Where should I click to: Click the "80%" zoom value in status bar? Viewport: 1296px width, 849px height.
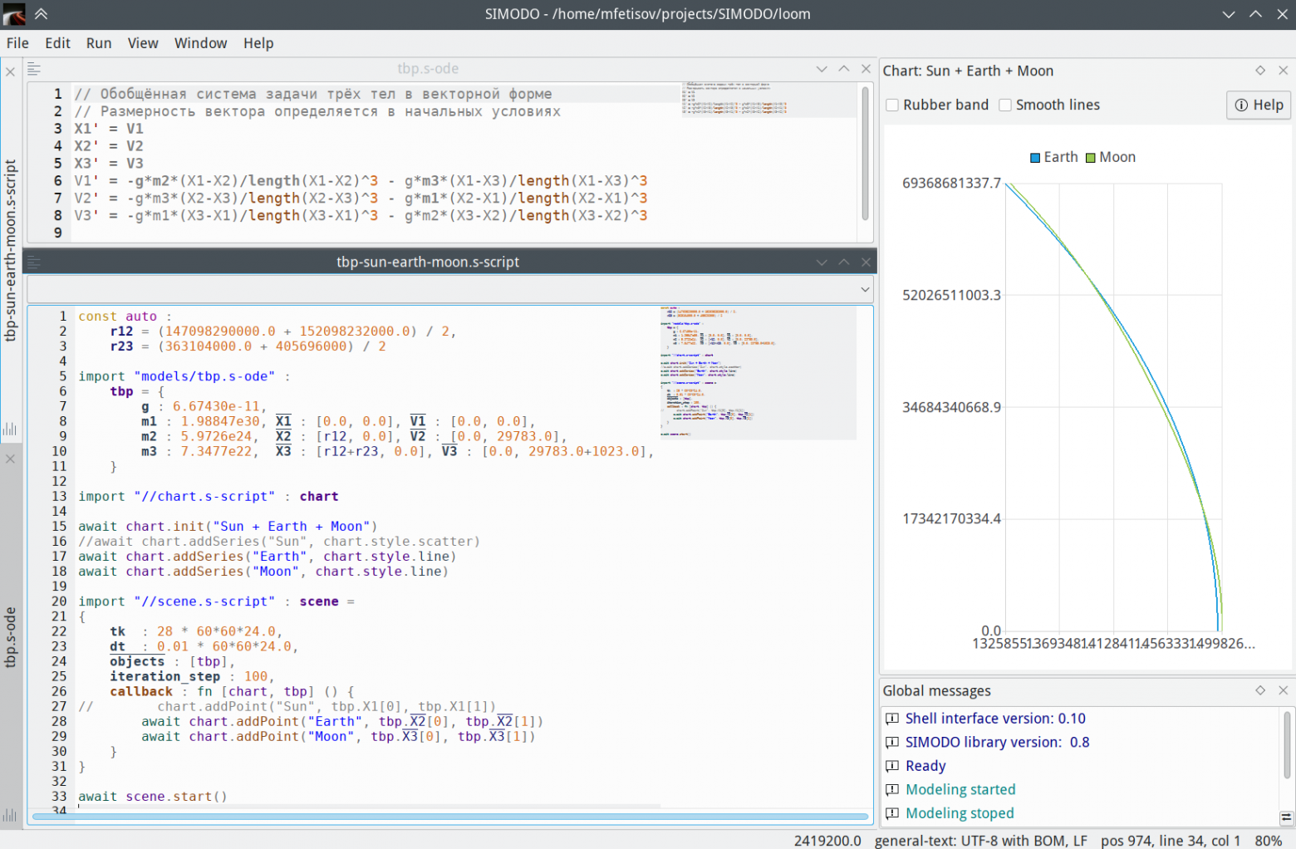pyautogui.click(x=1269, y=841)
